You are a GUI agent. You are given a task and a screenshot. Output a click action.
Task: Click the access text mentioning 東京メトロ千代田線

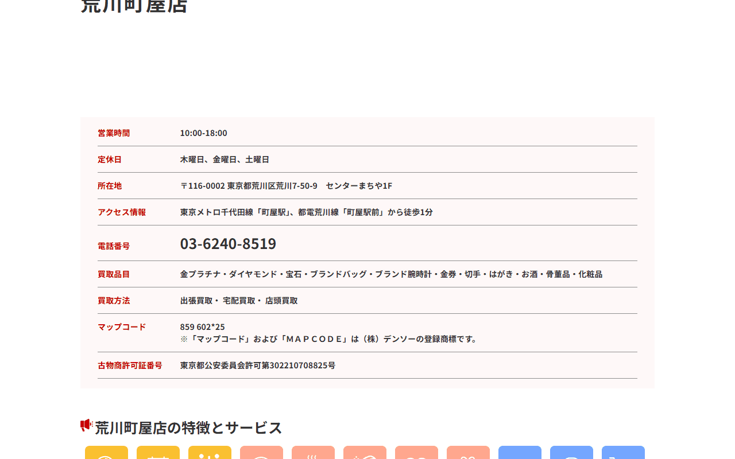pos(307,212)
